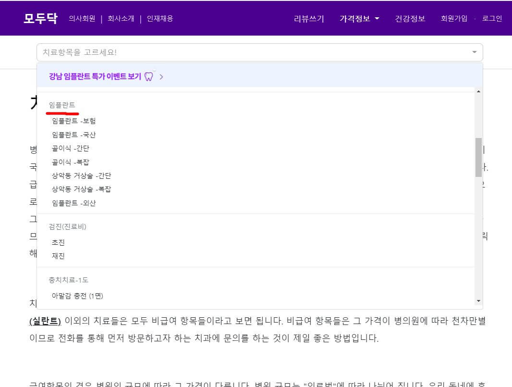The image size is (512, 387).
Task: Expand the 가격정보 caret arrow
Action: (377, 18)
